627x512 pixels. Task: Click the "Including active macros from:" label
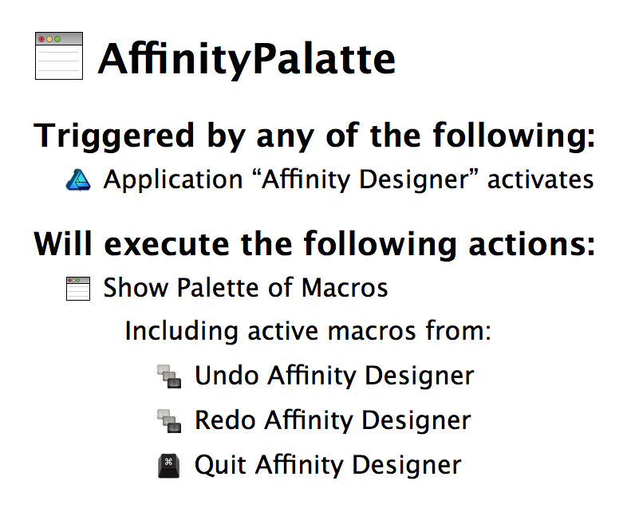pyautogui.click(x=308, y=331)
